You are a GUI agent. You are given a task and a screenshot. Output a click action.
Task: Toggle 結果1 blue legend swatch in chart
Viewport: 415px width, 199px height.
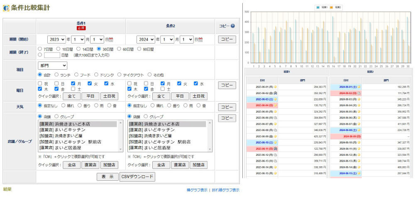pos(319,7)
